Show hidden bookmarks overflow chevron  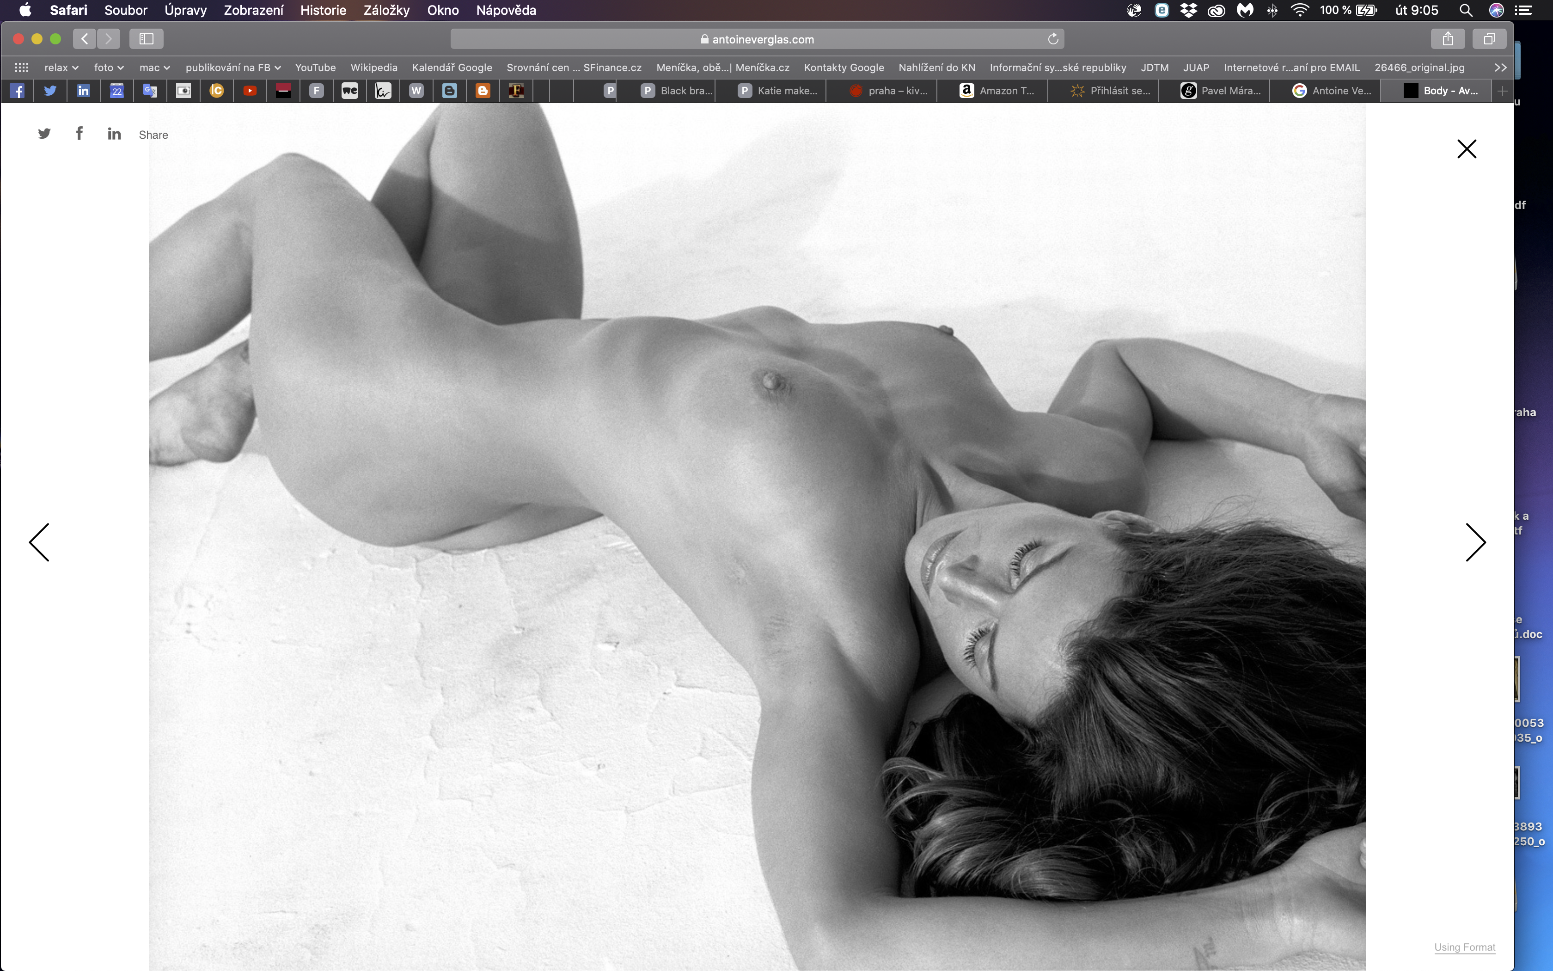click(x=1500, y=68)
